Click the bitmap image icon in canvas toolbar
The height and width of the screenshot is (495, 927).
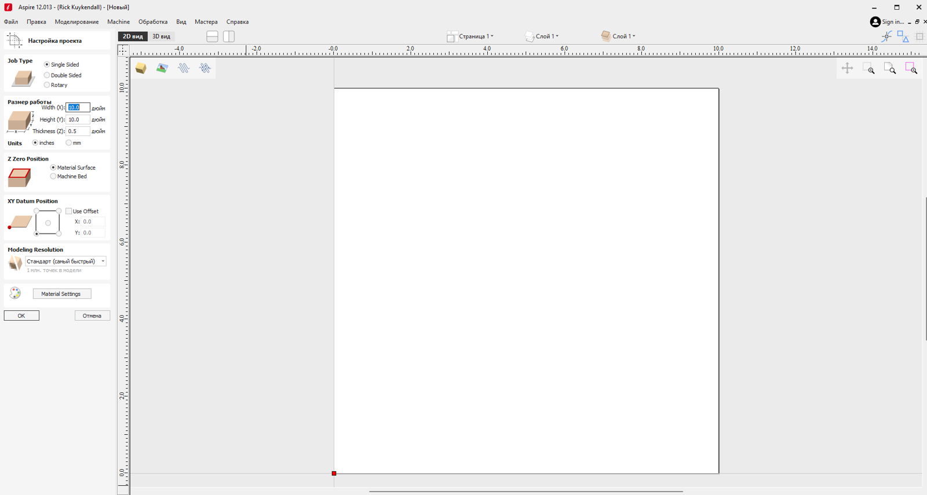pos(162,68)
